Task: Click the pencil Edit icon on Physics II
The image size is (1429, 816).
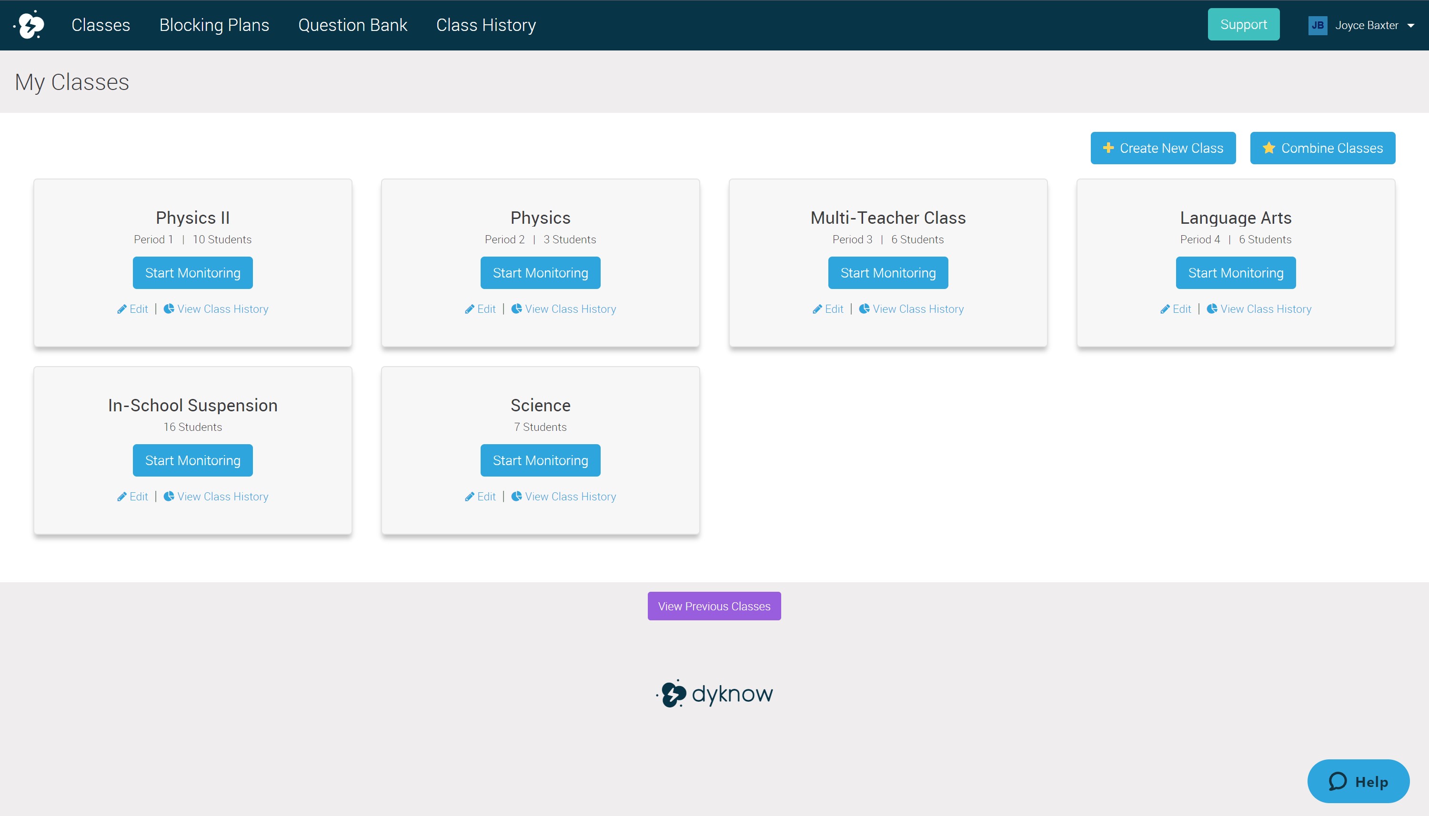Action: click(121, 309)
